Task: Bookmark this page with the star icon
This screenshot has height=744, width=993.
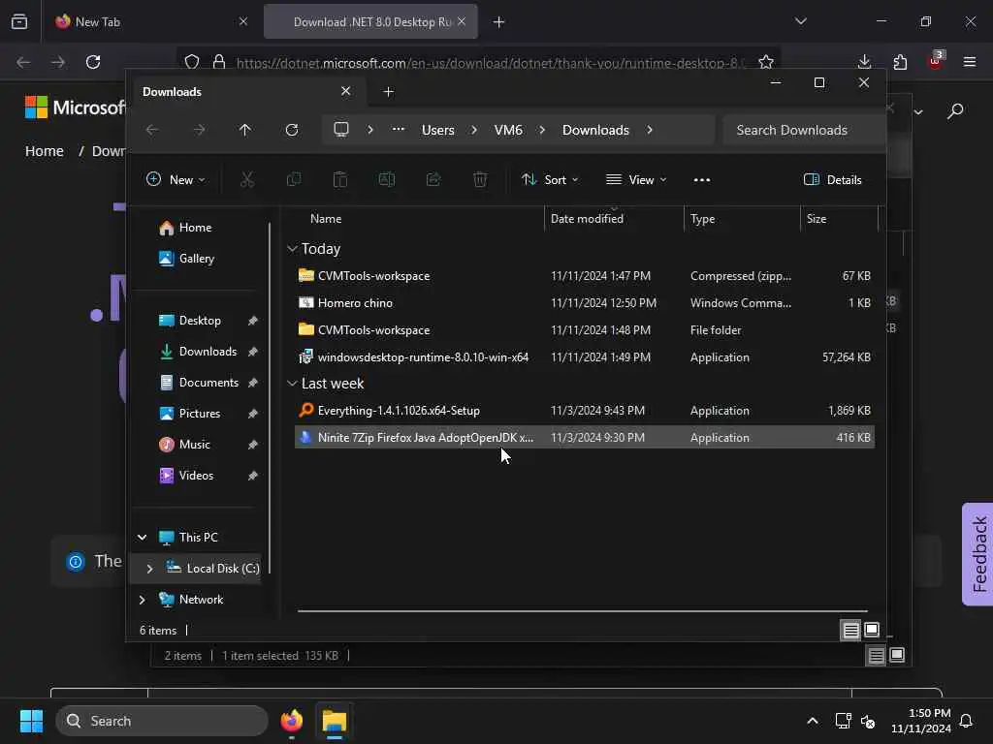Action: pos(766,62)
